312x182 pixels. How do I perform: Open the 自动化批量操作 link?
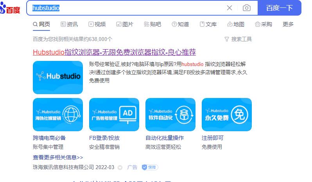(x=165, y=138)
